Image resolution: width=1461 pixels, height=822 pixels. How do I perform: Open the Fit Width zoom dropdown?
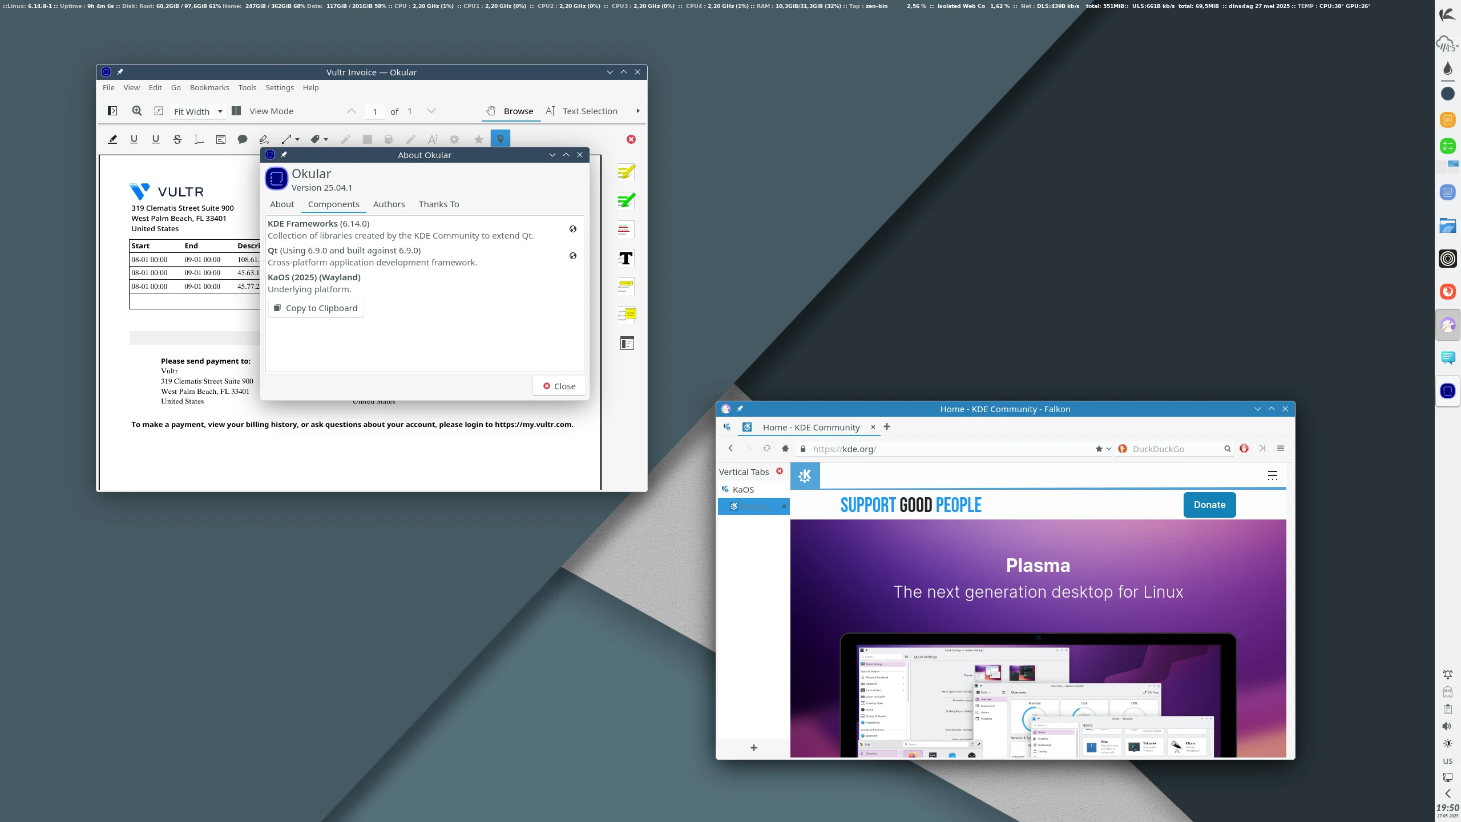point(198,112)
